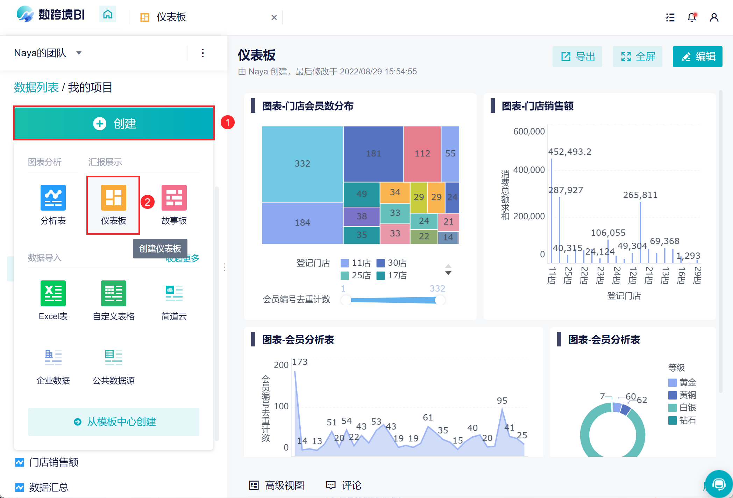The image size is (733, 498).
Task: Expand the Naya的团队 team dropdown
Action: tap(79, 53)
